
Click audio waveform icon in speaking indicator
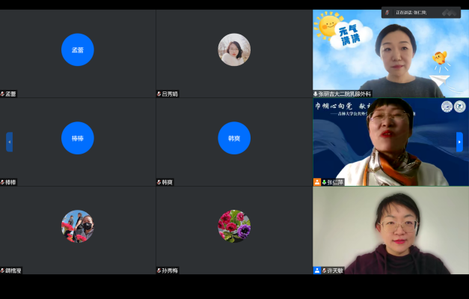click(x=450, y=13)
